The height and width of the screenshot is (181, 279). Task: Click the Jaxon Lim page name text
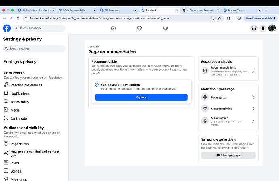coord(94,46)
